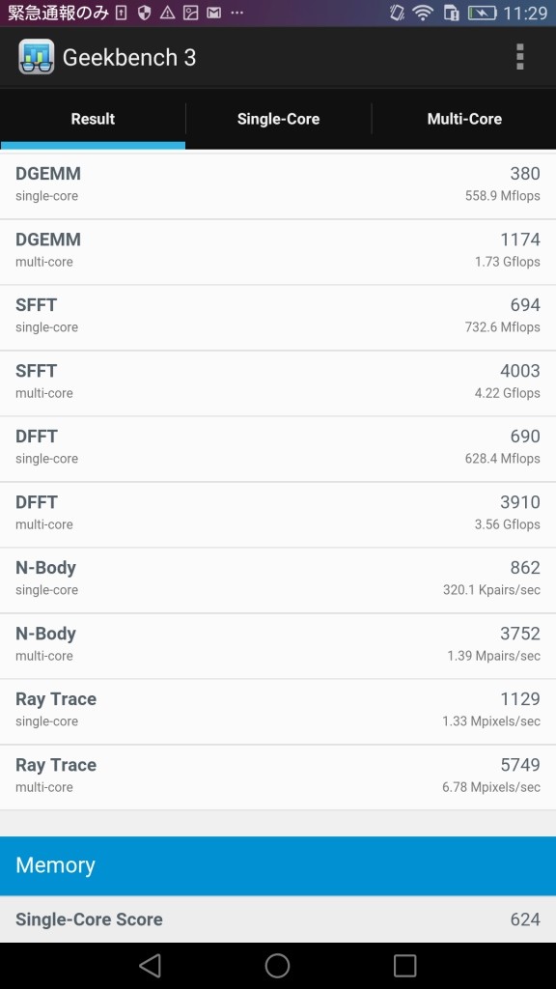
Task: Tap the shield notification icon
Action: 145,13
